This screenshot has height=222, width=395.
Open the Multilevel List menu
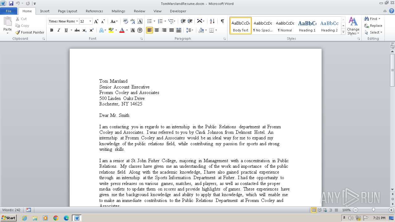click(172, 21)
